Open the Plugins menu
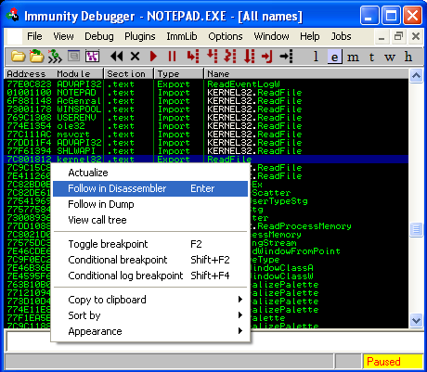This screenshot has width=427, height=372. point(140,36)
